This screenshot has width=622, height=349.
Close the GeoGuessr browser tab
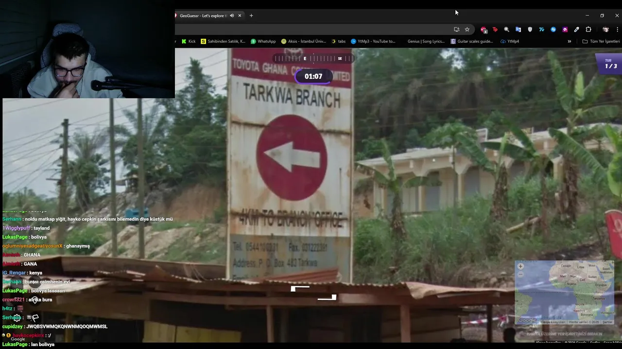point(240,16)
